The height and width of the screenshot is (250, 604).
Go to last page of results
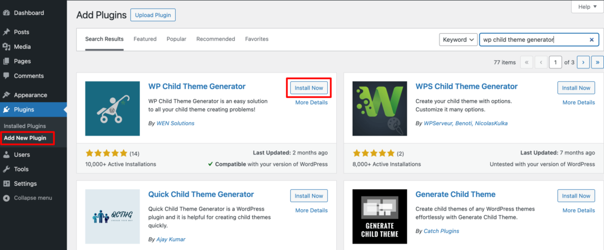pos(598,62)
